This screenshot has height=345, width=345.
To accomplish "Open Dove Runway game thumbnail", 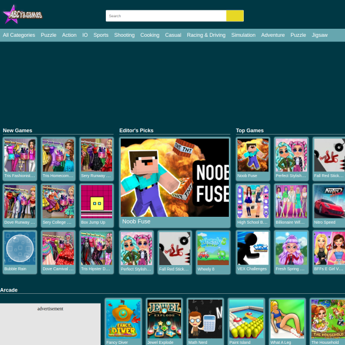I will coord(20,205).
